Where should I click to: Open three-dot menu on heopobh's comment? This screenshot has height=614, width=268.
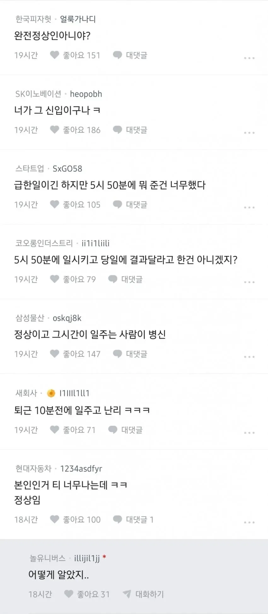coord(249,133)
